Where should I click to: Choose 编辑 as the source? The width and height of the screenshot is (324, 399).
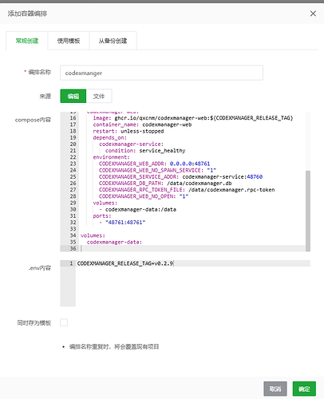(73, 96)
